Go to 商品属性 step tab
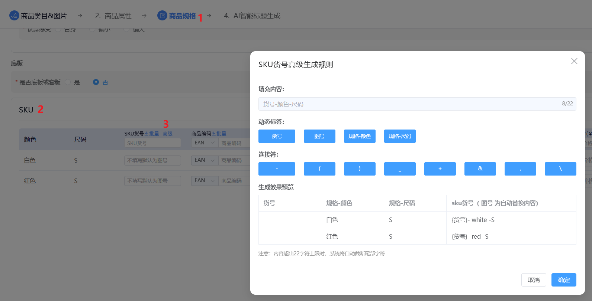The image size is (592, 301). (x=113, y=16)
